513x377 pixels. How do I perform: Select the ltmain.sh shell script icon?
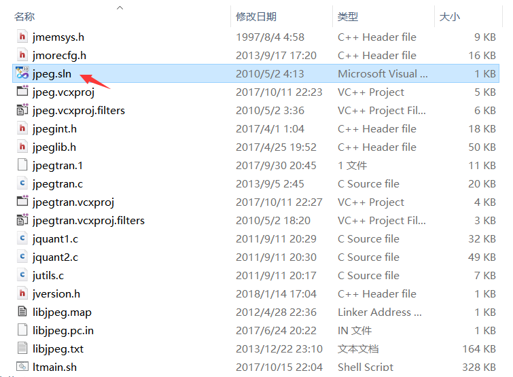[x=22, y=367]
